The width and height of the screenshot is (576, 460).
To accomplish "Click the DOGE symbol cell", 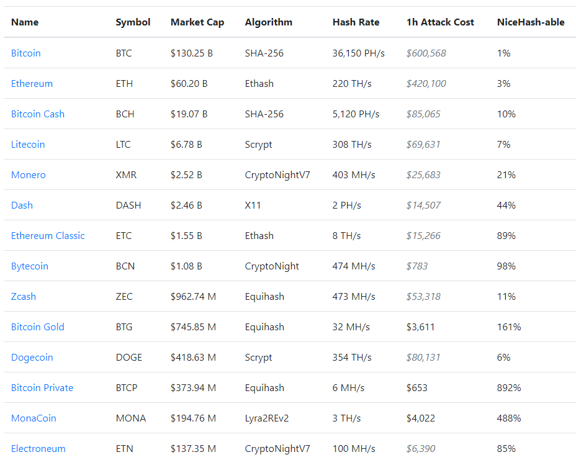I will point(129,358).
